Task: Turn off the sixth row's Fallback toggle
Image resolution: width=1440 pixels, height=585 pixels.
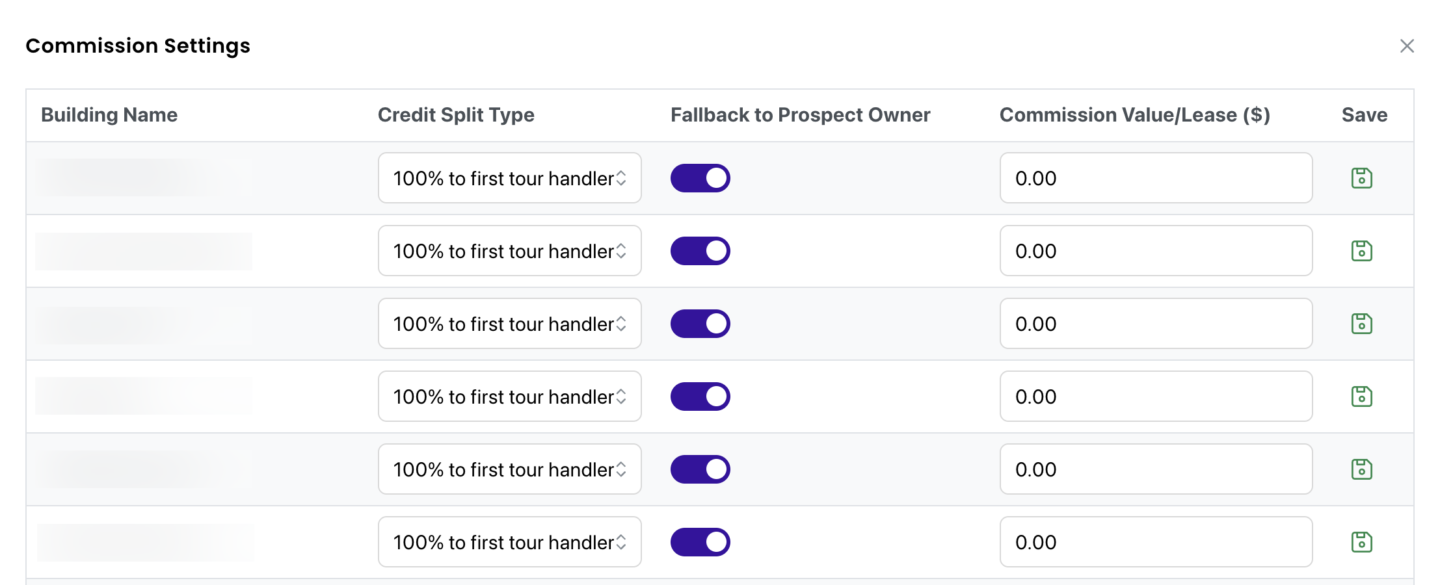Action: [700, 542]
